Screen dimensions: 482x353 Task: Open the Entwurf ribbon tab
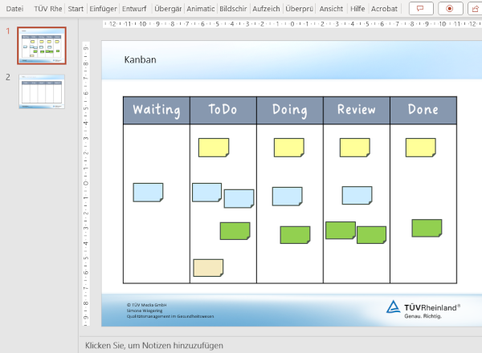click(134, 8)
